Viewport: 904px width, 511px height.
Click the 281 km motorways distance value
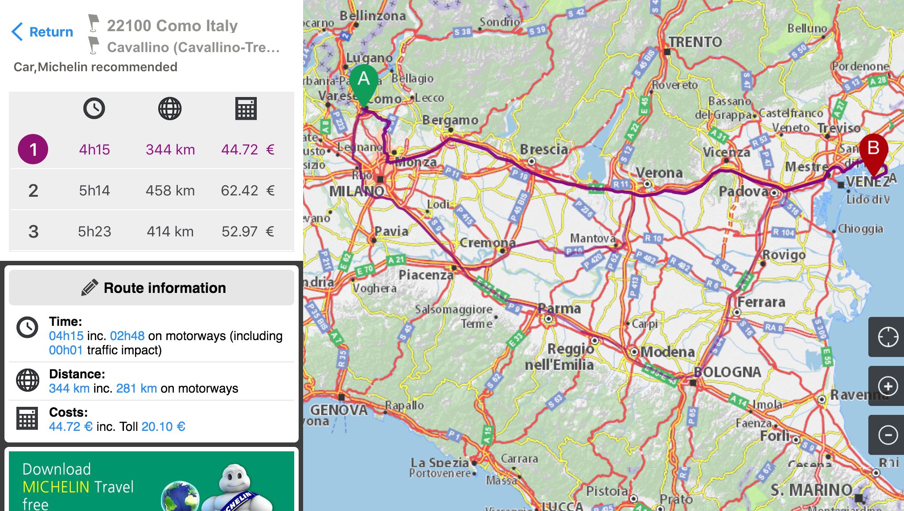tap(136, 388)
